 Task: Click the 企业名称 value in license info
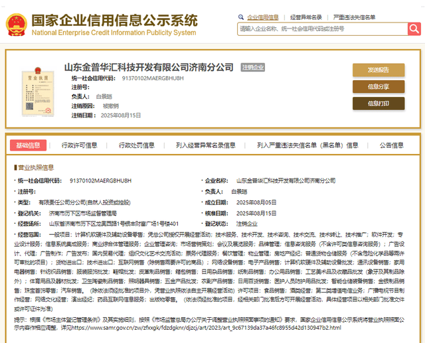[286, 180]
